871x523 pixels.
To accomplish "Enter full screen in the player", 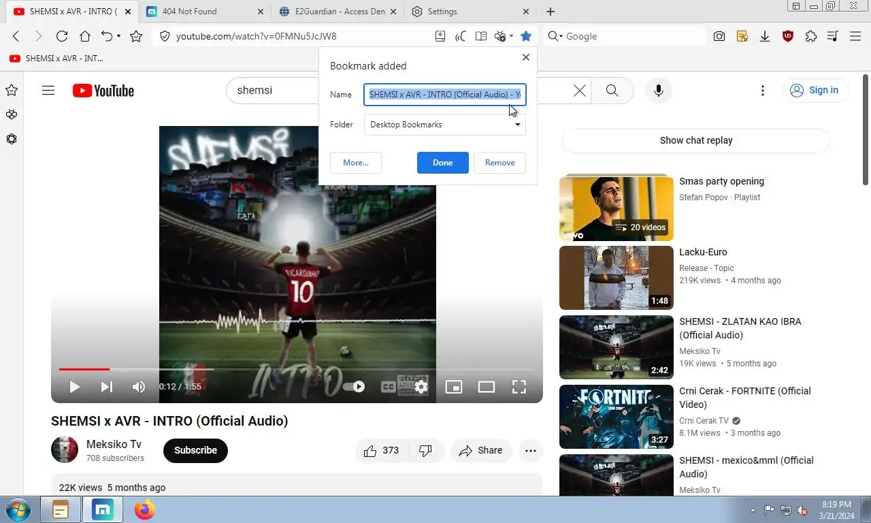I will click(x=519, y=387).
